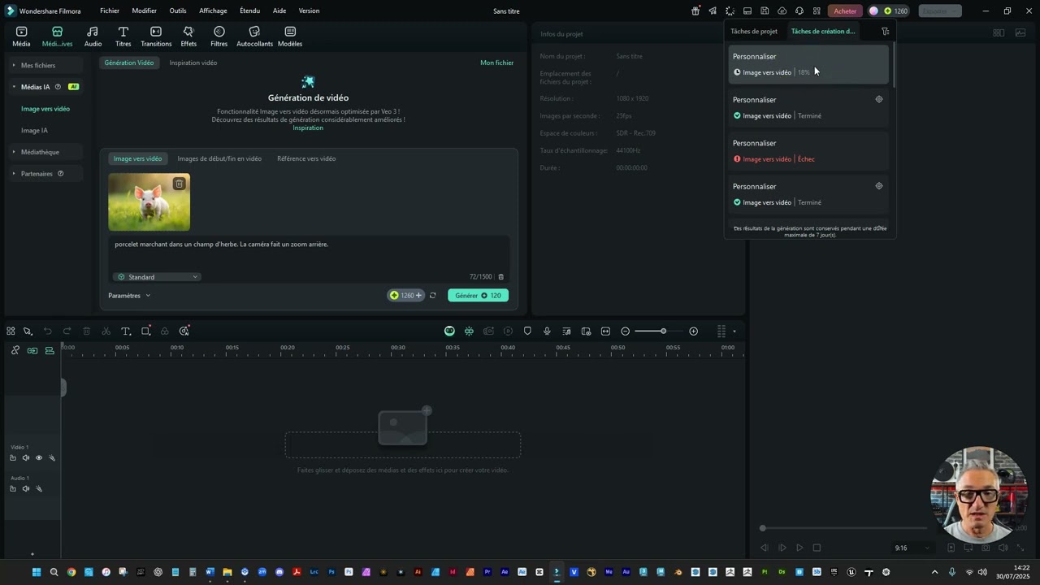The width and height of the screenshot is (1040, 585).
Task: Expand the Paramètres options
Action: [x=129, y=296]
